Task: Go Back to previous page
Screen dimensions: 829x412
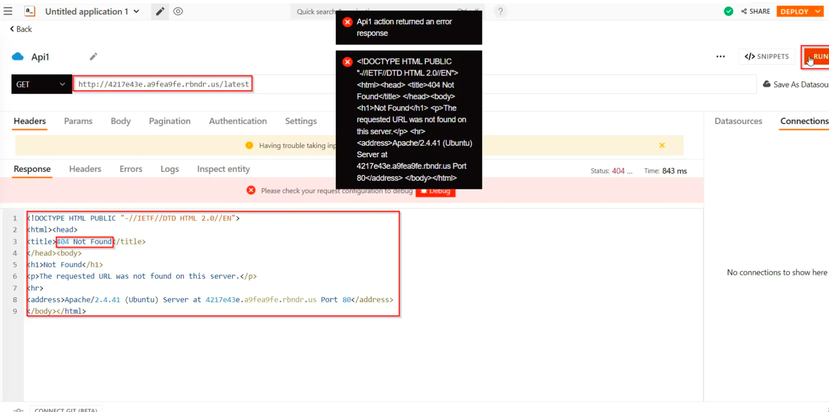Action: (21, 29)
